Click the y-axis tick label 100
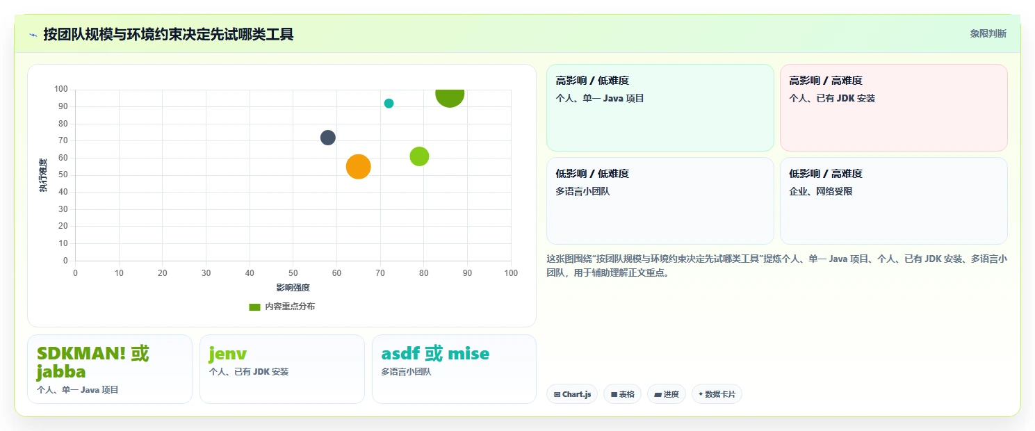The width and height of the screenshot is (1035, 431). 60,89
